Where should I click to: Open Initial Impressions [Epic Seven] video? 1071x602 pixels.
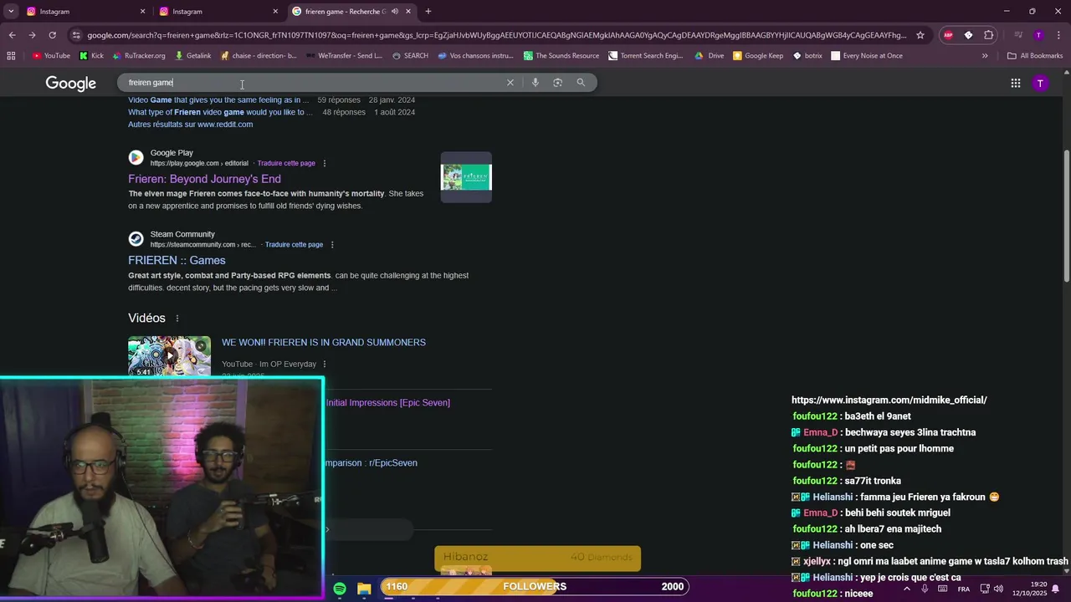[388, 403]
